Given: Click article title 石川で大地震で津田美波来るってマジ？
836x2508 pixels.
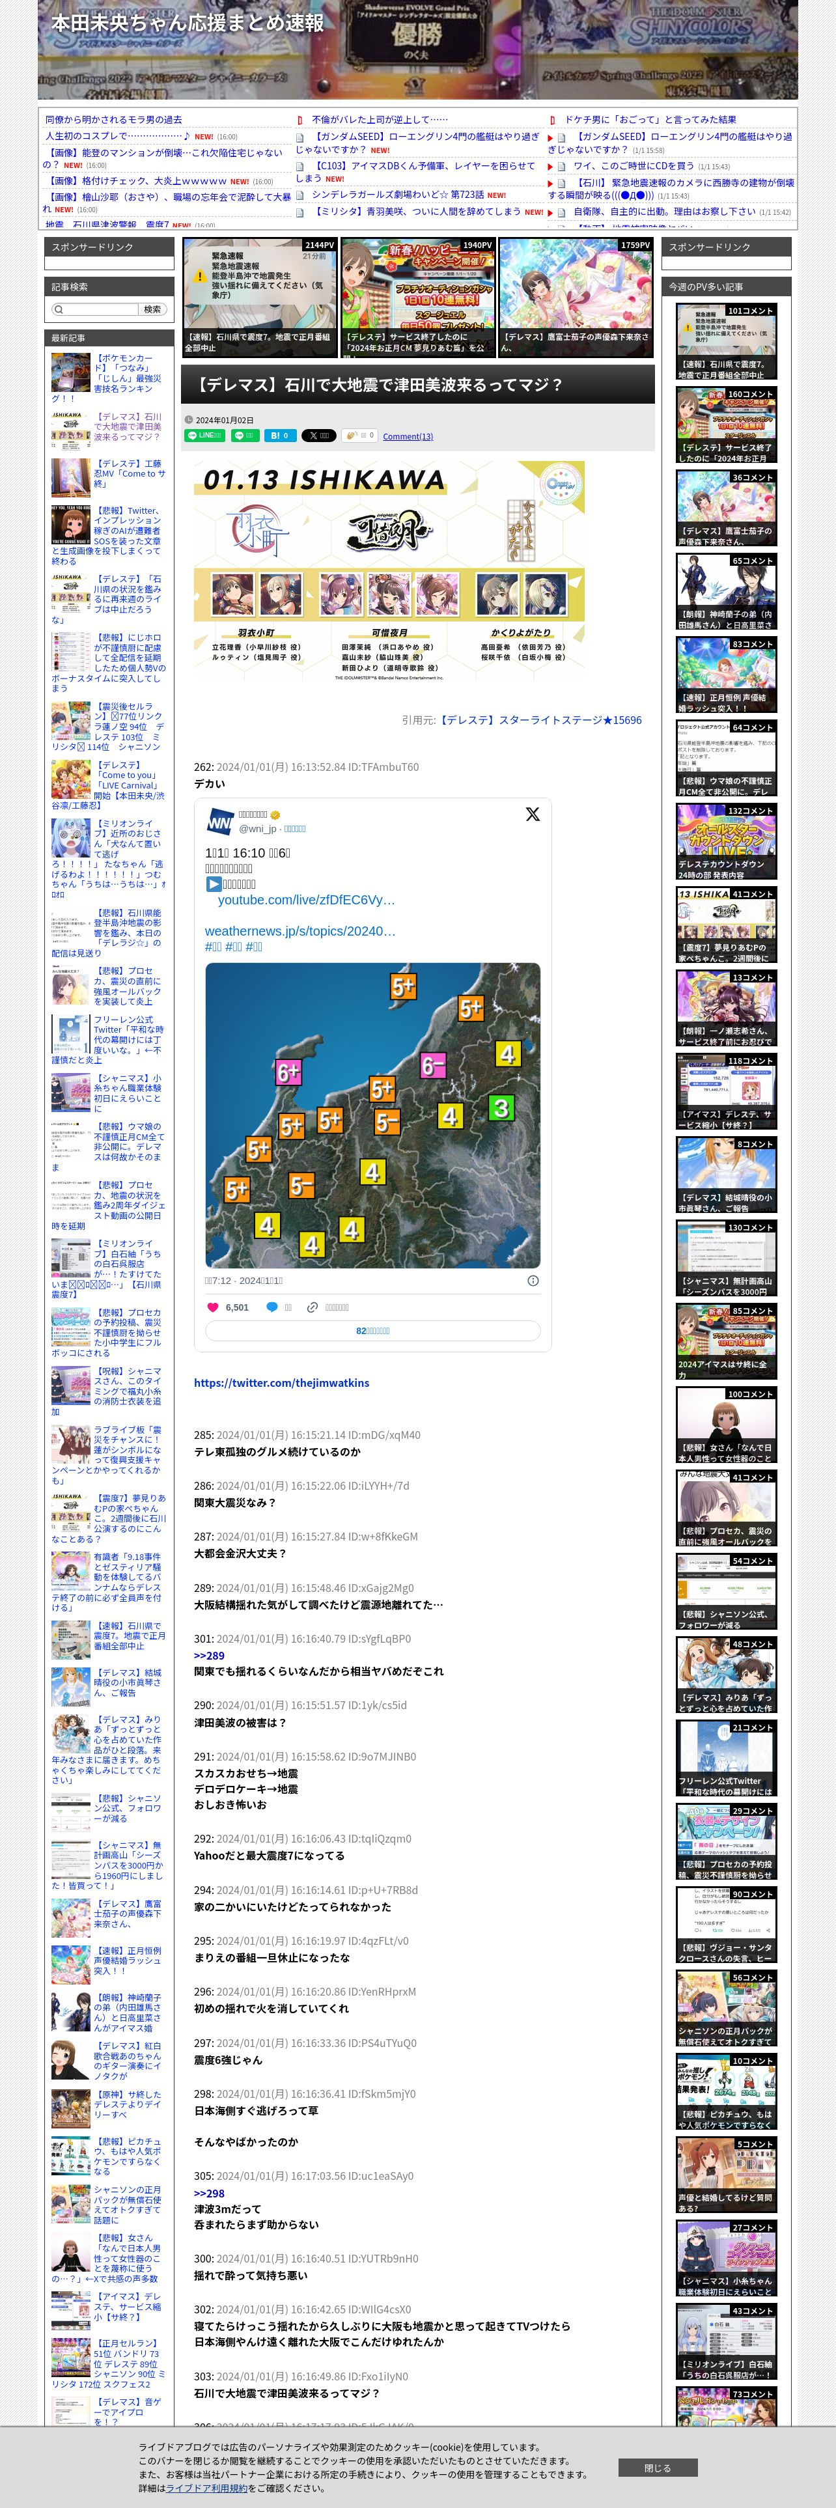Looking at the screenshot, I should (x=378, y=385).
